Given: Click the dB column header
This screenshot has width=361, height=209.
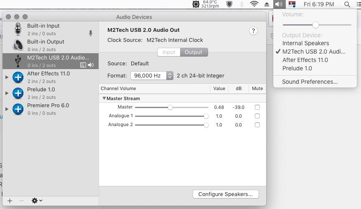Looking at the screenshot, I should click(x=239, y=88).
